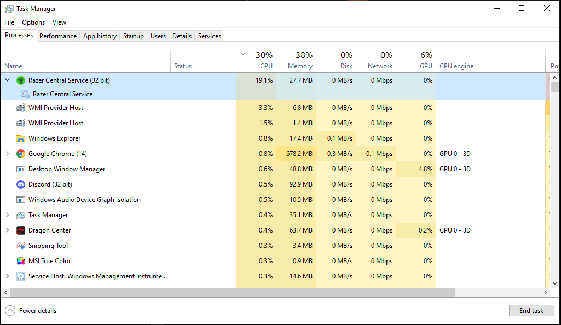Screen dimensions: 561x325
Task: Switch to the Performance tab
Action: 58,36
